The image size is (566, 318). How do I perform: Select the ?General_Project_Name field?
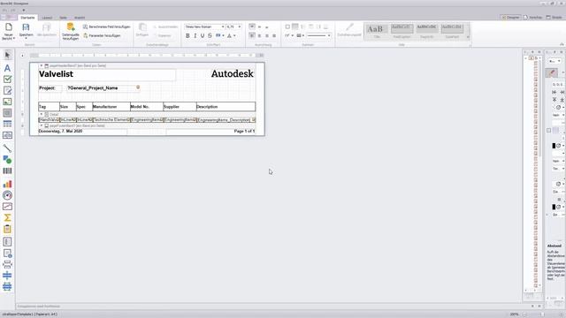[x=103, y=88]
